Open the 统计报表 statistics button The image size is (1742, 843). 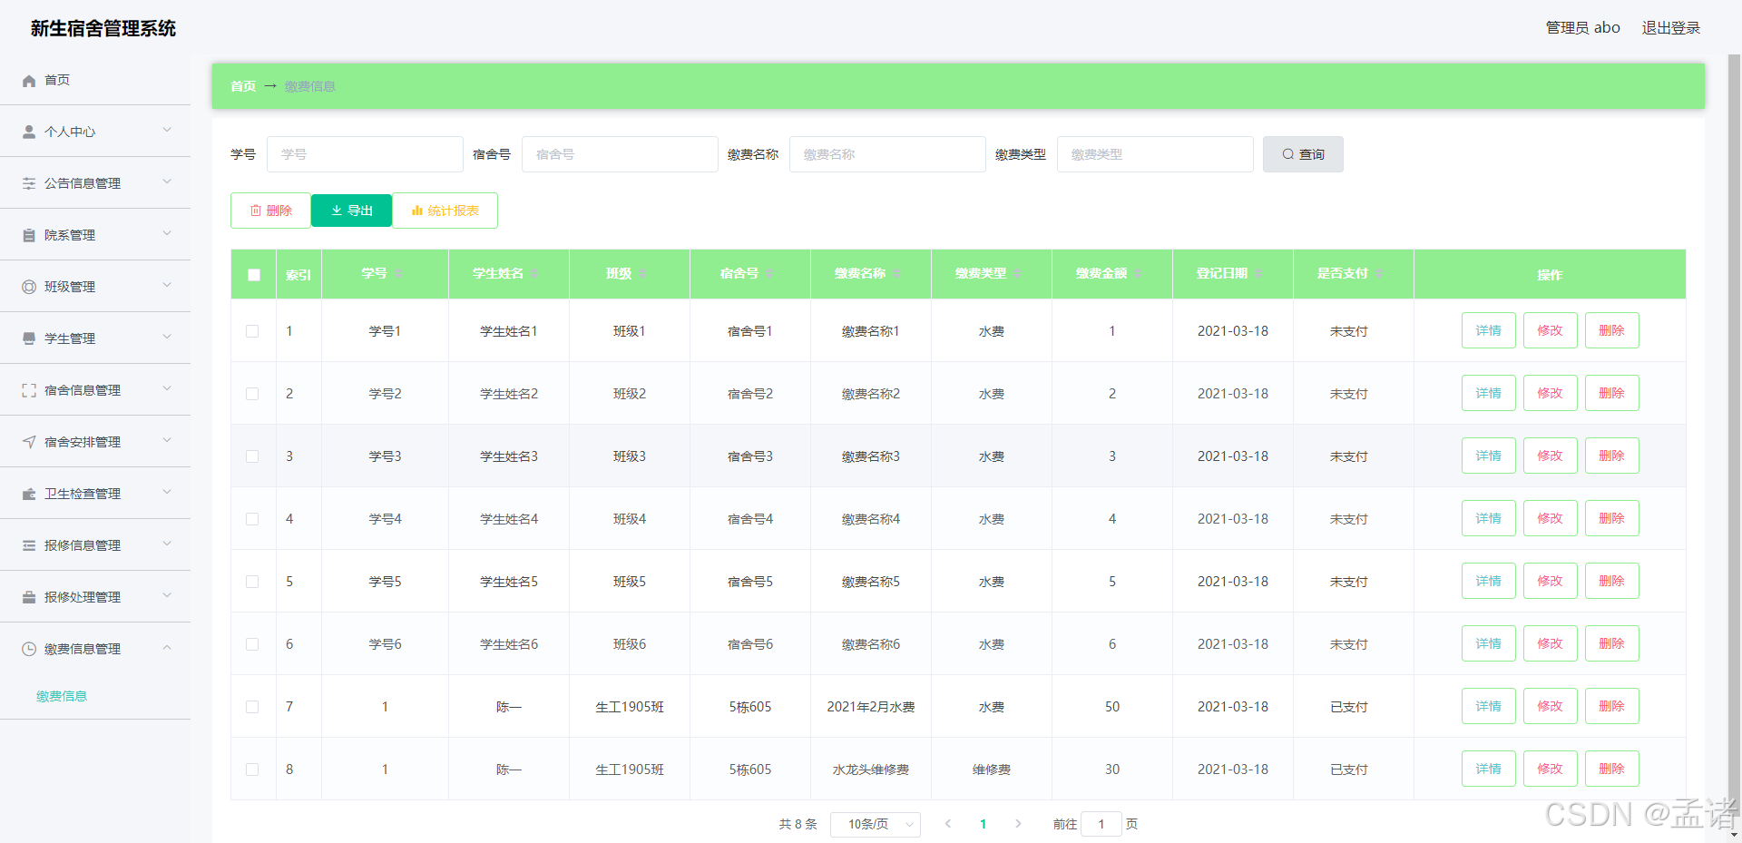point(445,211)
